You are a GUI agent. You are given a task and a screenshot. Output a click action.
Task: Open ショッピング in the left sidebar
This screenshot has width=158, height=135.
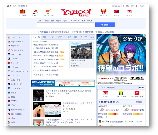(16, 37)
